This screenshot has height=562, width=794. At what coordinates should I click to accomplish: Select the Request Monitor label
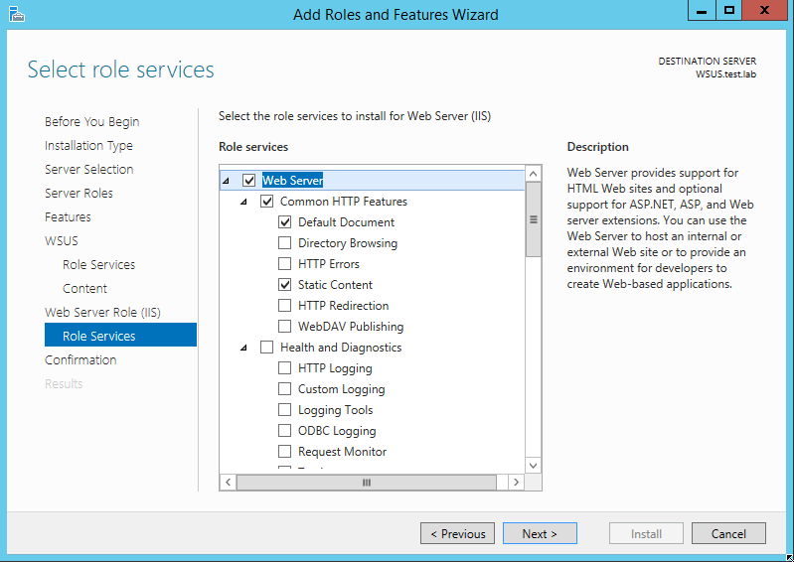pos(342,452)
